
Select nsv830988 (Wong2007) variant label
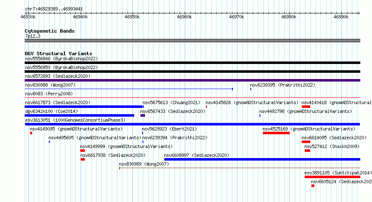(x=50, y=85)
